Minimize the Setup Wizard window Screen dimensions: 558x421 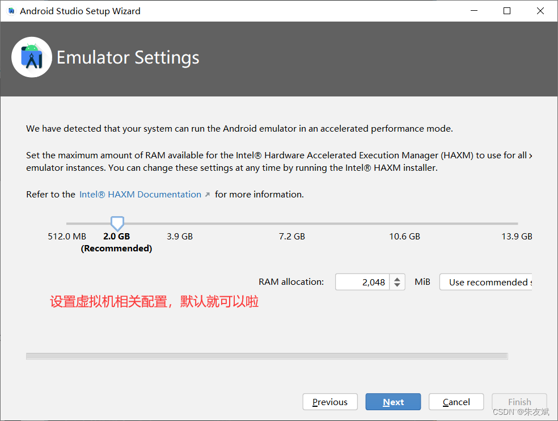(474, 11)
